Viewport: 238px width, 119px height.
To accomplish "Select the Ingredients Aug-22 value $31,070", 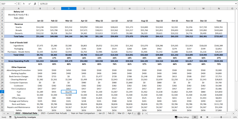I will (145, 46).
